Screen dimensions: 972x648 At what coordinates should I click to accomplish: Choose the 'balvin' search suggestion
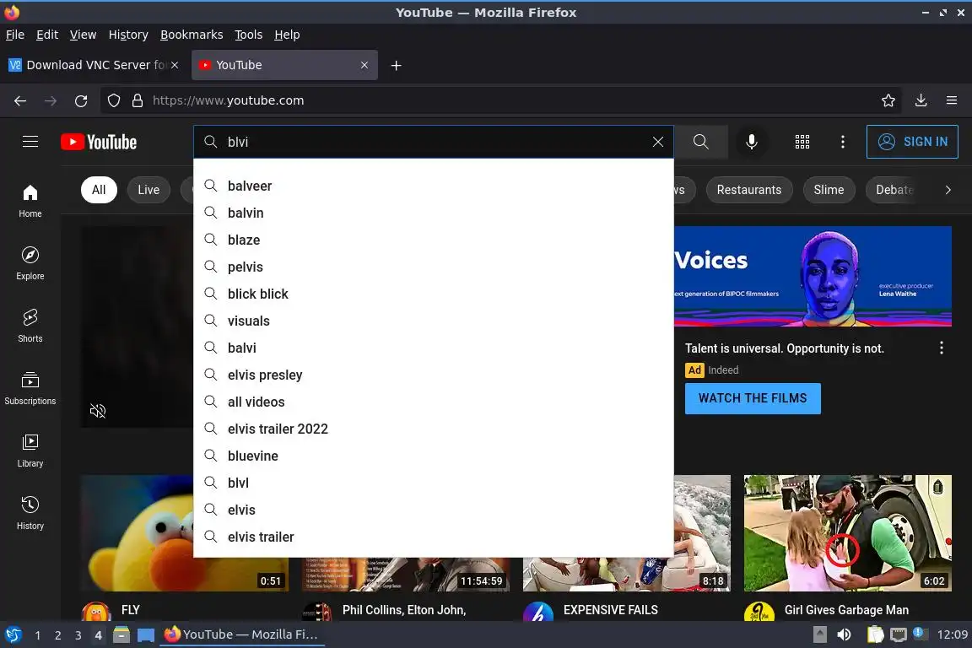pyautogui.click(x=434, y=213)
